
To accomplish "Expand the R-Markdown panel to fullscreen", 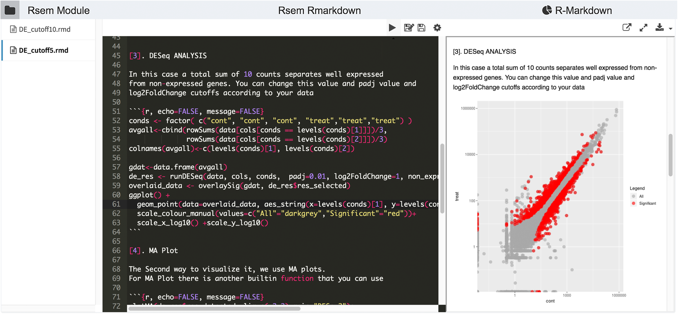I will [x=644, y=28].
